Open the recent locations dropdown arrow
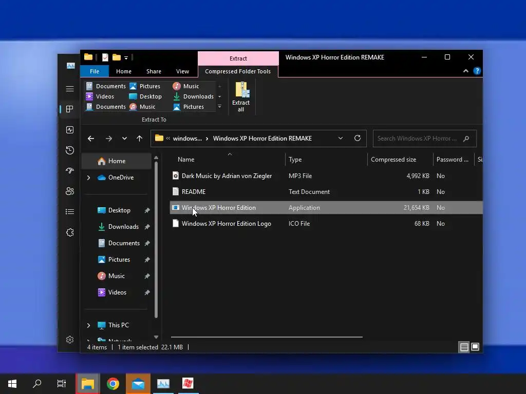Screen dimensions: 526x394 coord(124,139)
